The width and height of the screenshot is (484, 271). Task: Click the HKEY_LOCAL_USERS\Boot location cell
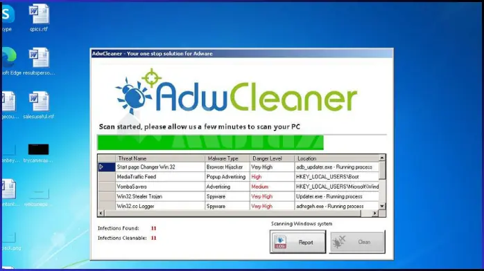point(336,177)
